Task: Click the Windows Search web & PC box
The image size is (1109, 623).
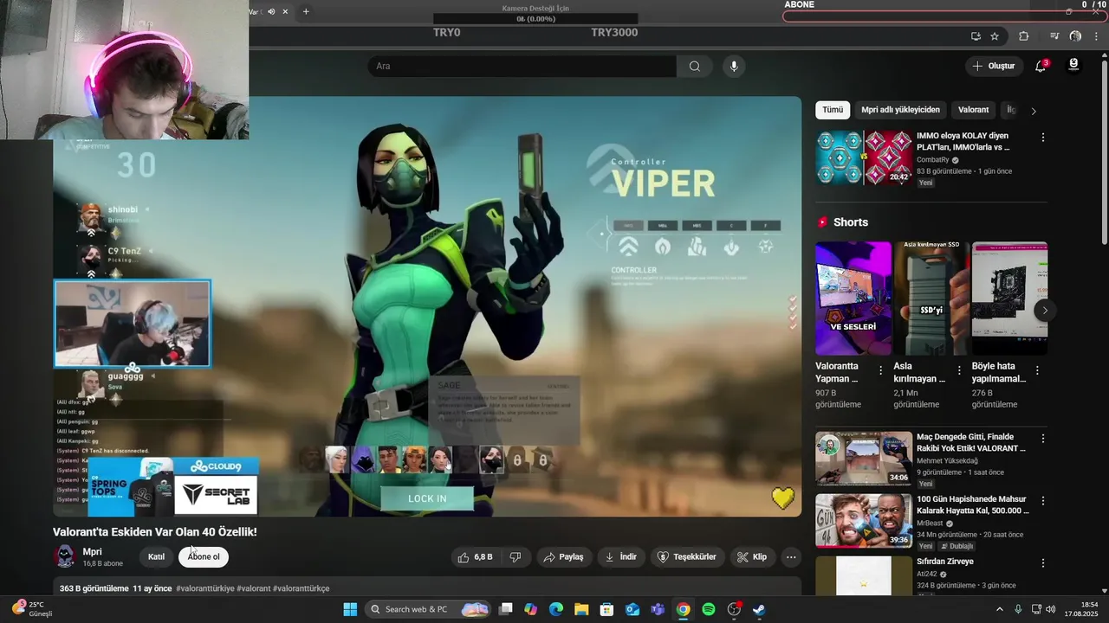Action: click(428, 609)
